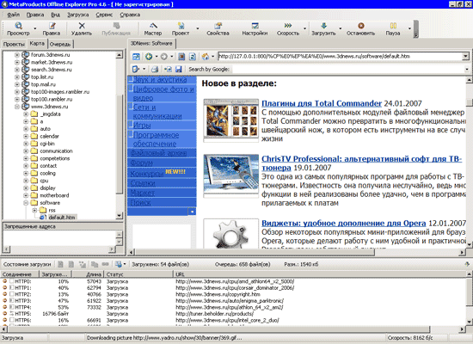The image size is (473, 344).
Task: Open dropdown arrow next to Загрузить
Action: pos(341,28)
